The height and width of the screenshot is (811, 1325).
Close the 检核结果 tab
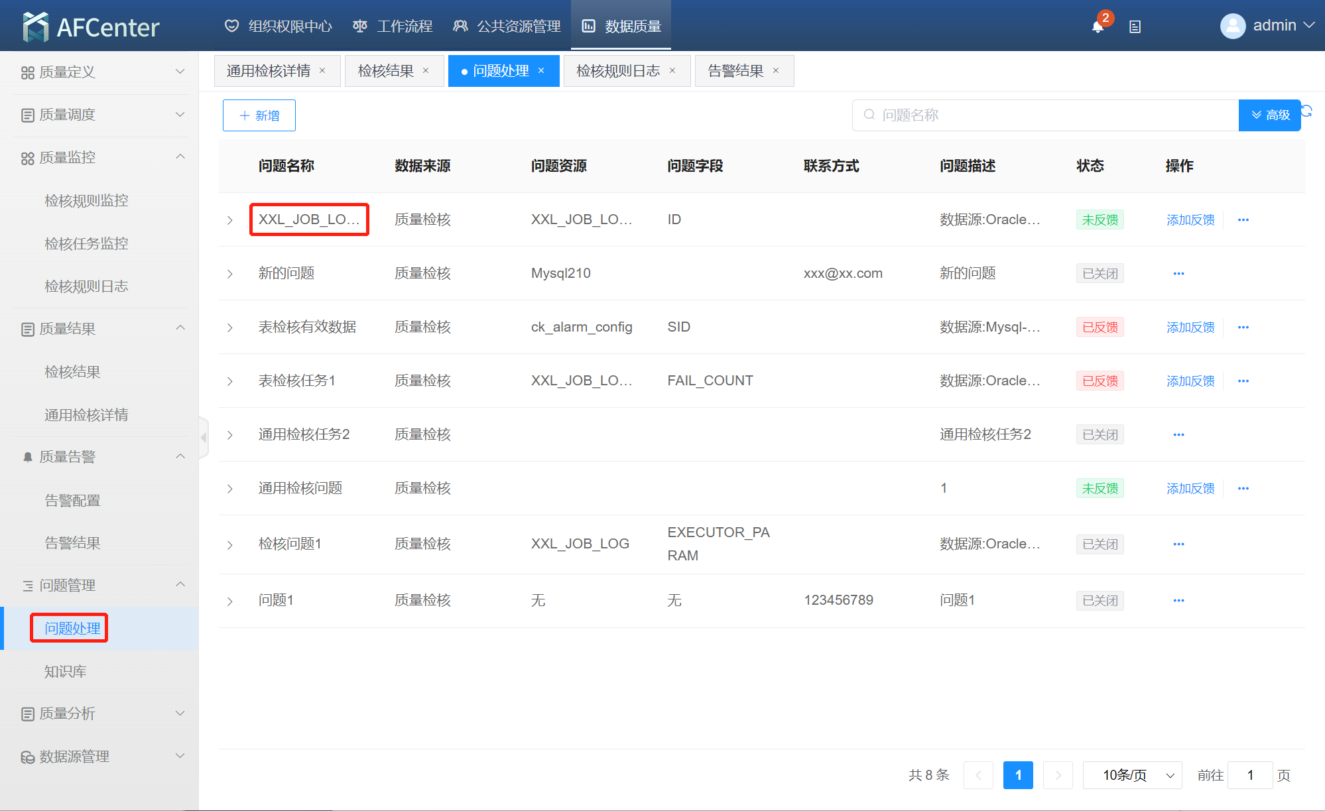pos(426,71)
